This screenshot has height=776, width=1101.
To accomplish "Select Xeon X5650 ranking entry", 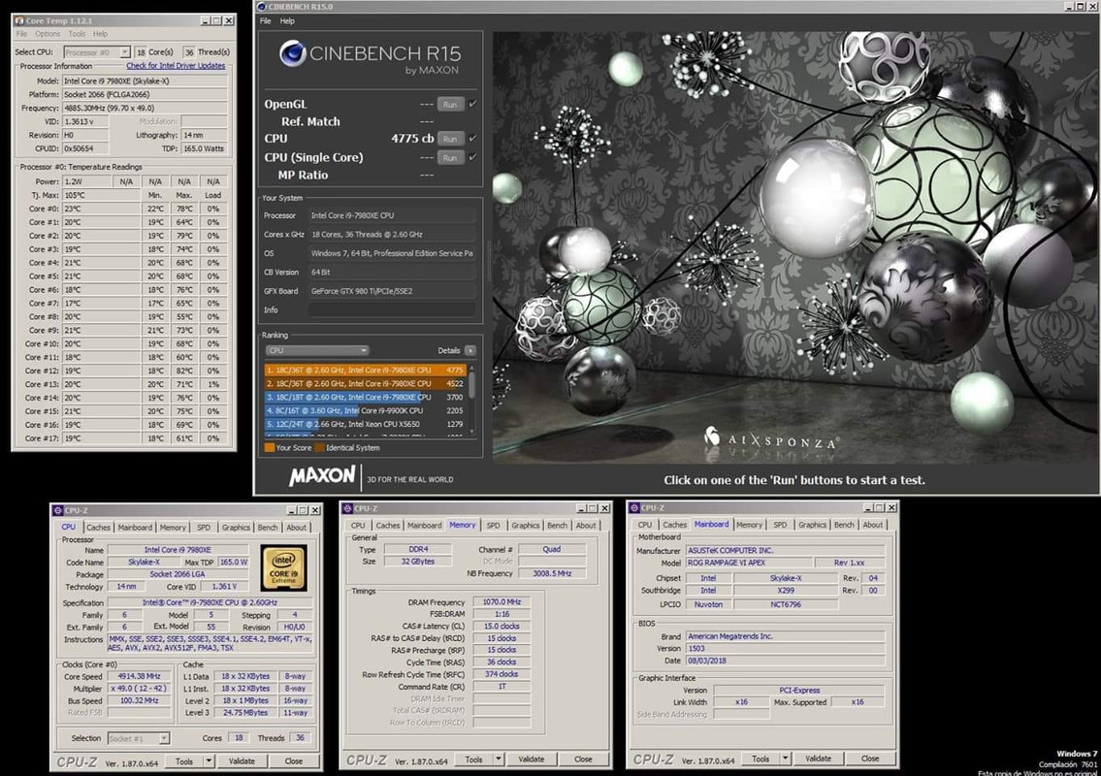I will (365, 424).
